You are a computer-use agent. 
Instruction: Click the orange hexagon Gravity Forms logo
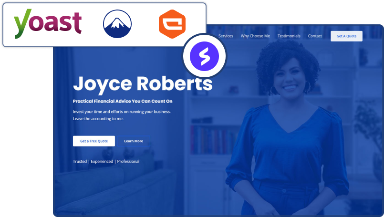coord(172,24)
